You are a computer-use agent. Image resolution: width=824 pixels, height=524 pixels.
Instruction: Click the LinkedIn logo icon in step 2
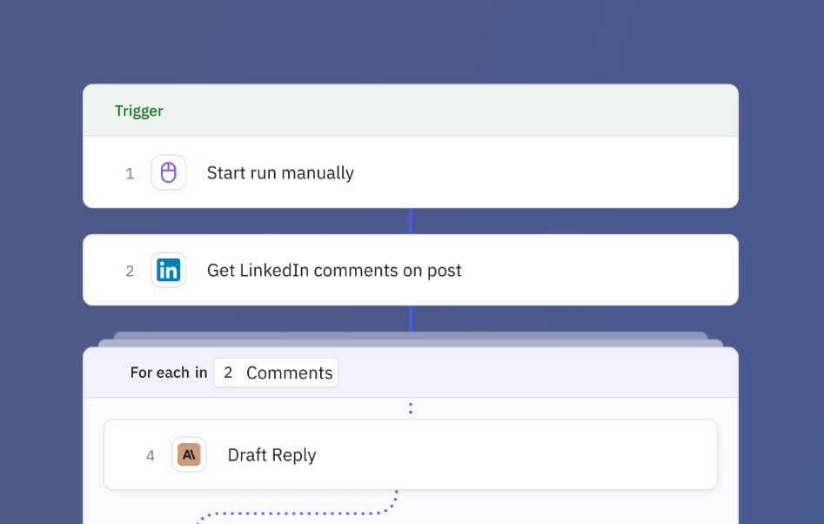click(x=168, y=271)
